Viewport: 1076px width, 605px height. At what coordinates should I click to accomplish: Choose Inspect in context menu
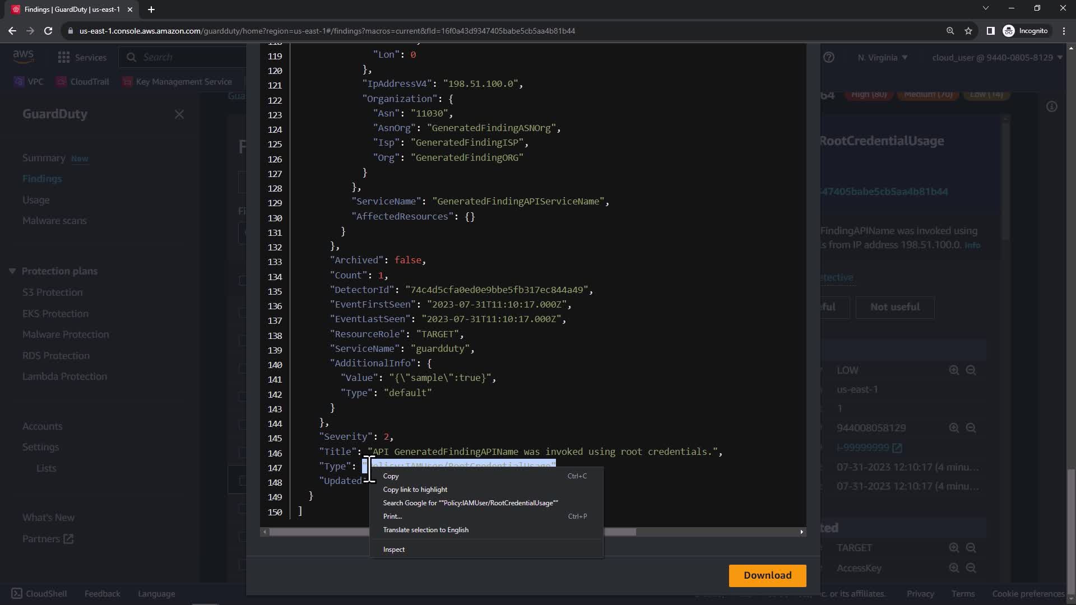[394, 550]
